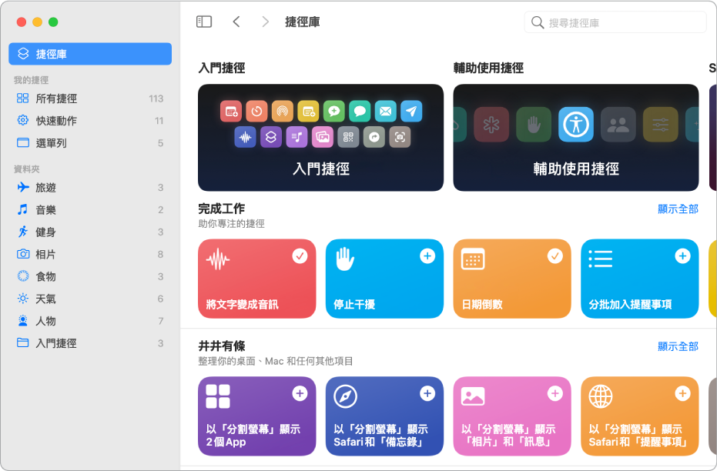This screenshot has height=471, width=717.
Task: Open the 入門捷徑 folder in sidebar
Action: click(x=90, y=343)
